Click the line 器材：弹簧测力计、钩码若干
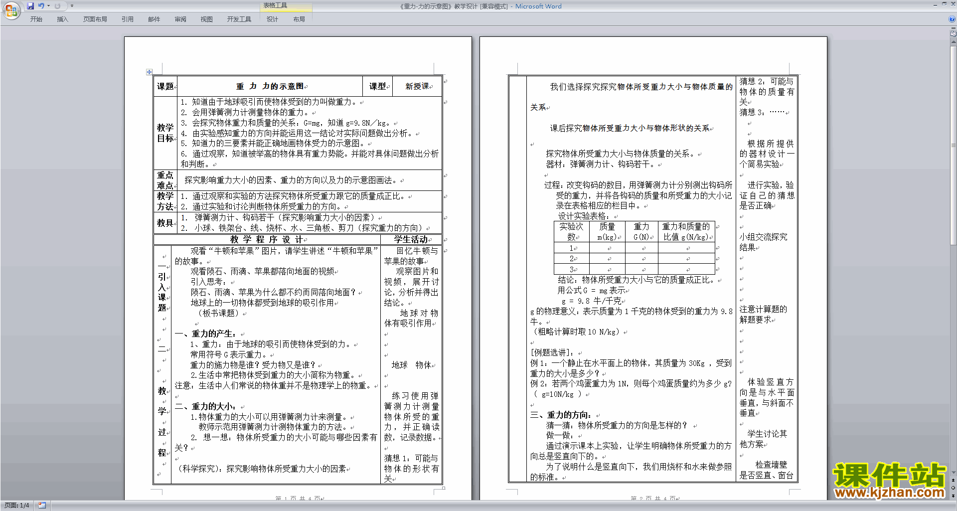957x511 pixels. tap(601, 164)
